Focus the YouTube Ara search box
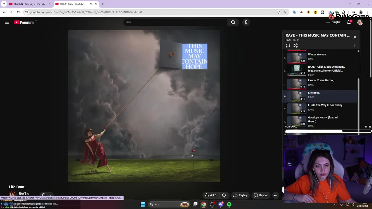 click(x=176, y=22)
